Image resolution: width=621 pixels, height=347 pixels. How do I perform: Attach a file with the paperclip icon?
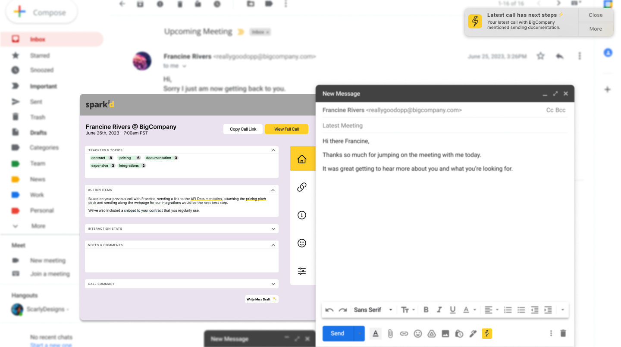coord(390,333)
